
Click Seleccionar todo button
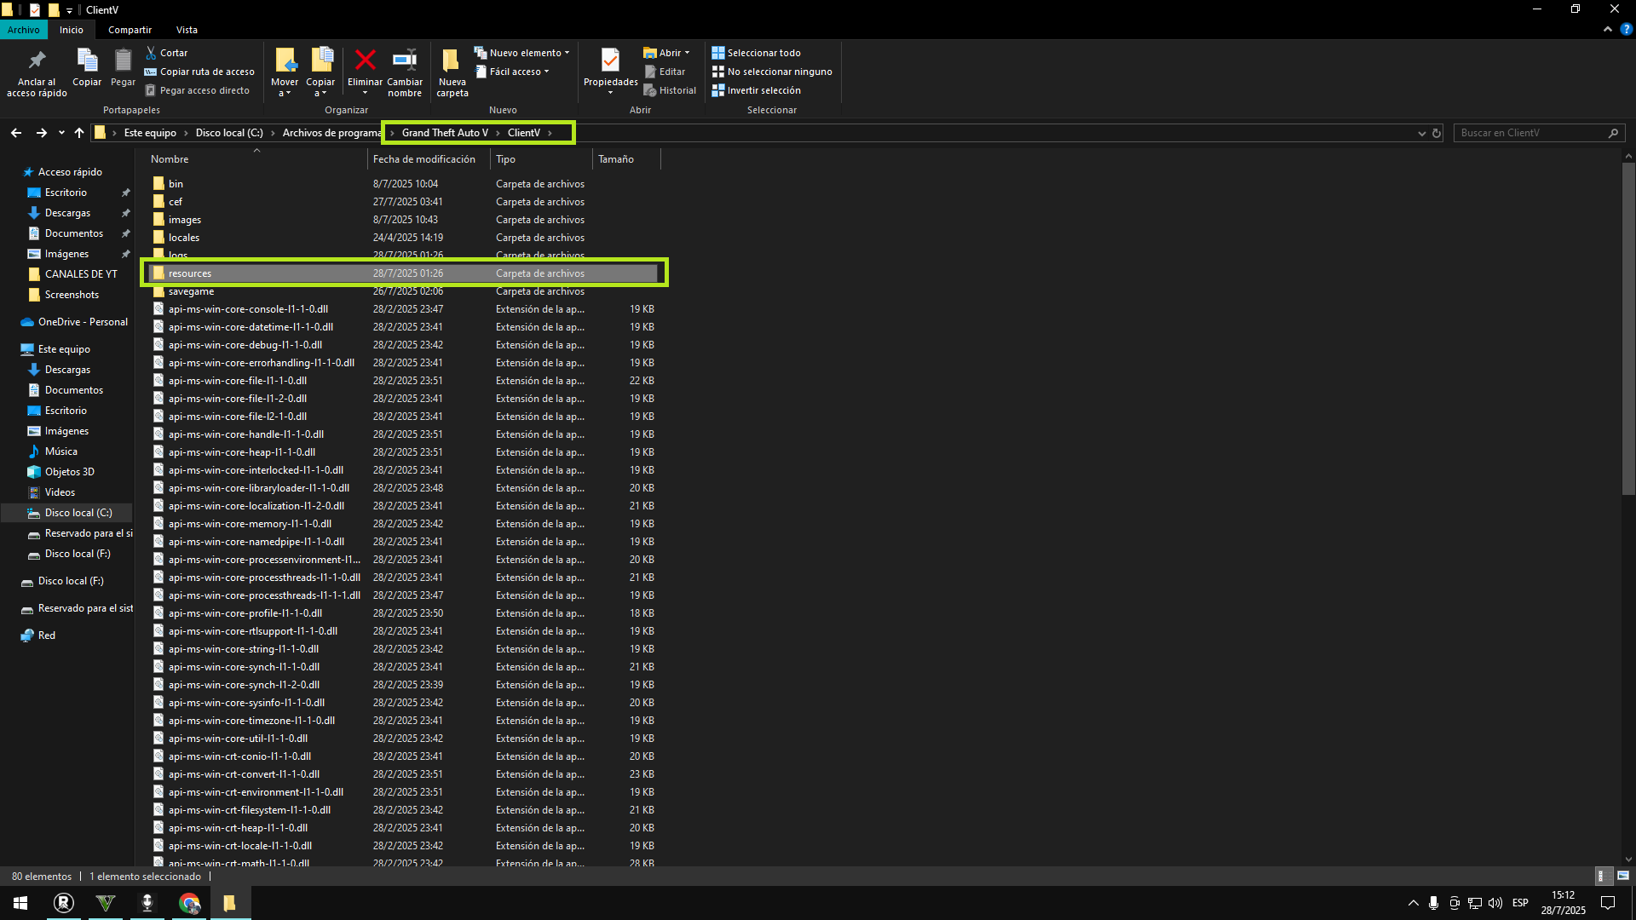(763, 53)
